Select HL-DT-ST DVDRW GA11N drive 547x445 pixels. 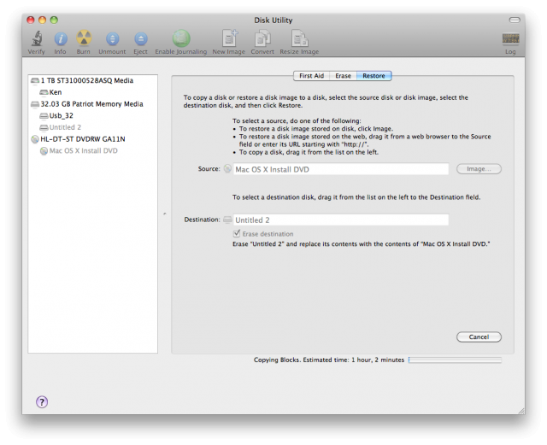point(92,139)
